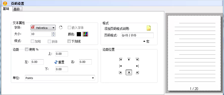Toggle the 嵌入字体 checkbox
The height and width of the screenshot is (95, 224).
[69, 27]
